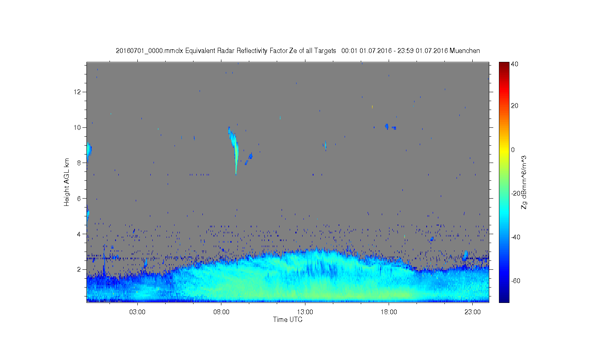Click the height axis tick label 8

tap(79, 163)
